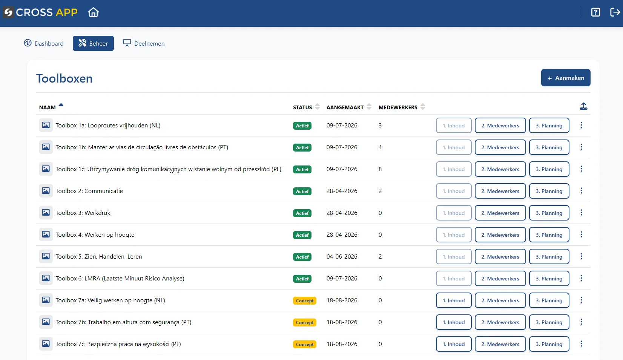Open the Dashboard tab
Screen dimensions: 623x360
(x=44, y=43)
